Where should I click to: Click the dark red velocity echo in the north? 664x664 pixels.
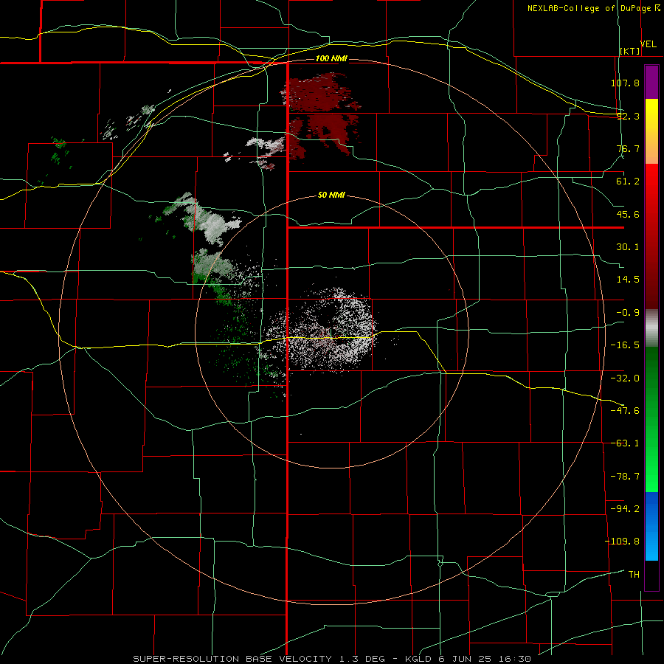[321, 117]
